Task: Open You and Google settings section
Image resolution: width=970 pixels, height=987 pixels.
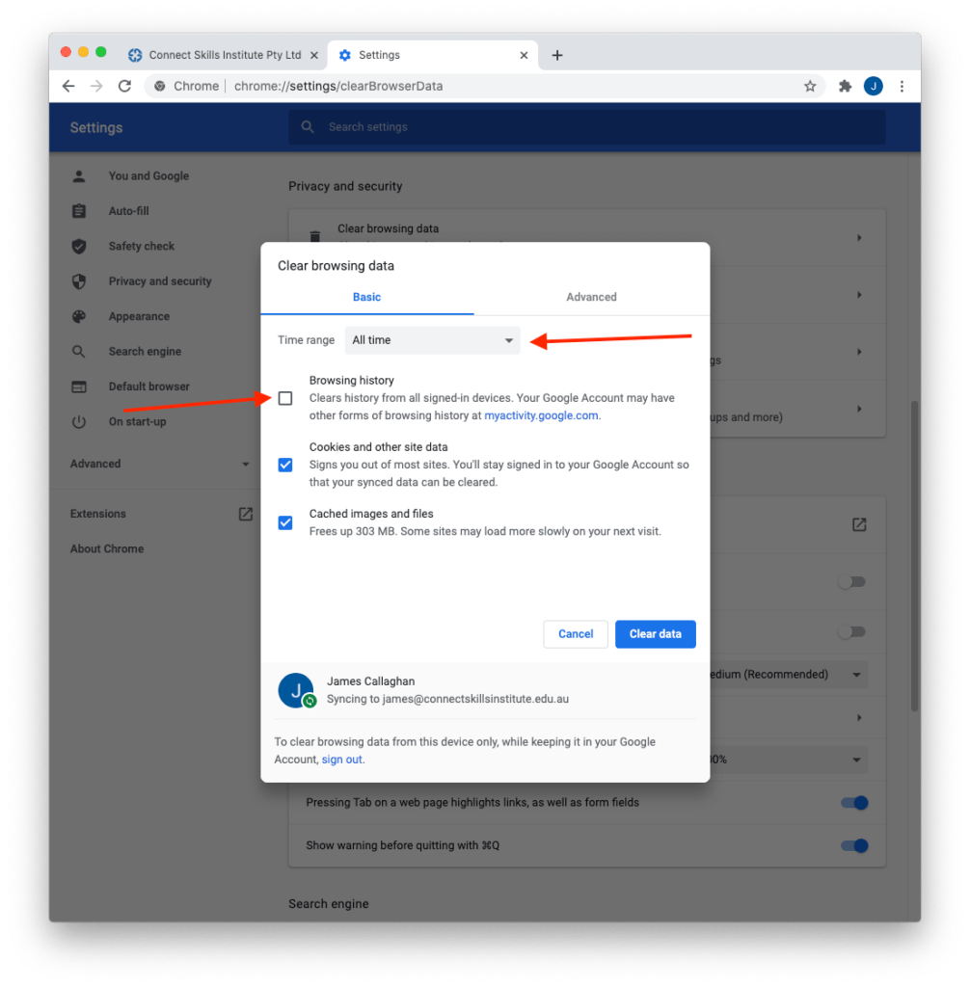Action: tap(148, 176)
